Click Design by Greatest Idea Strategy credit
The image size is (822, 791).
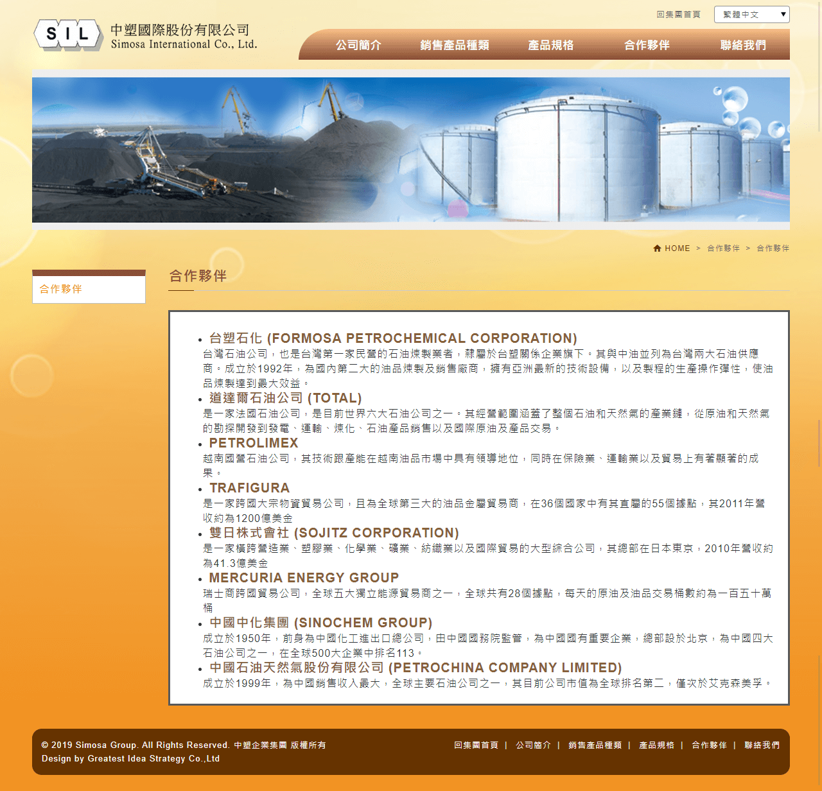click(130, 759)
